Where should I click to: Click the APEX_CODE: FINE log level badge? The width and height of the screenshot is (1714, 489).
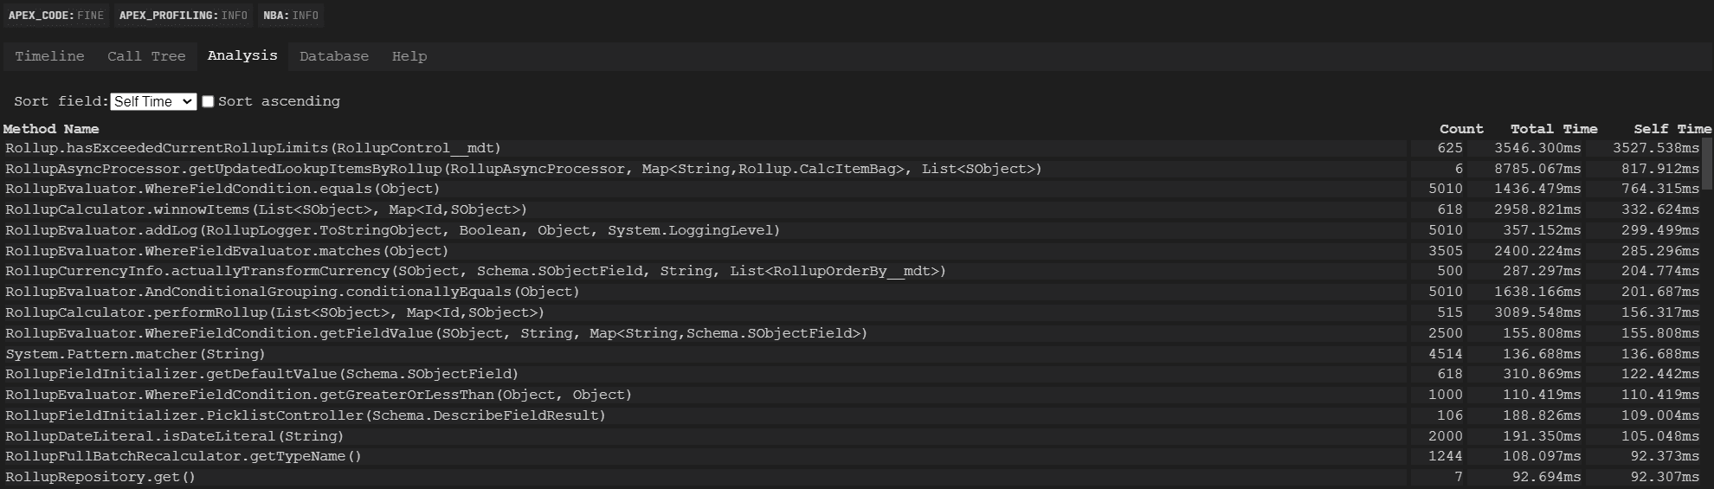(56, 15)
